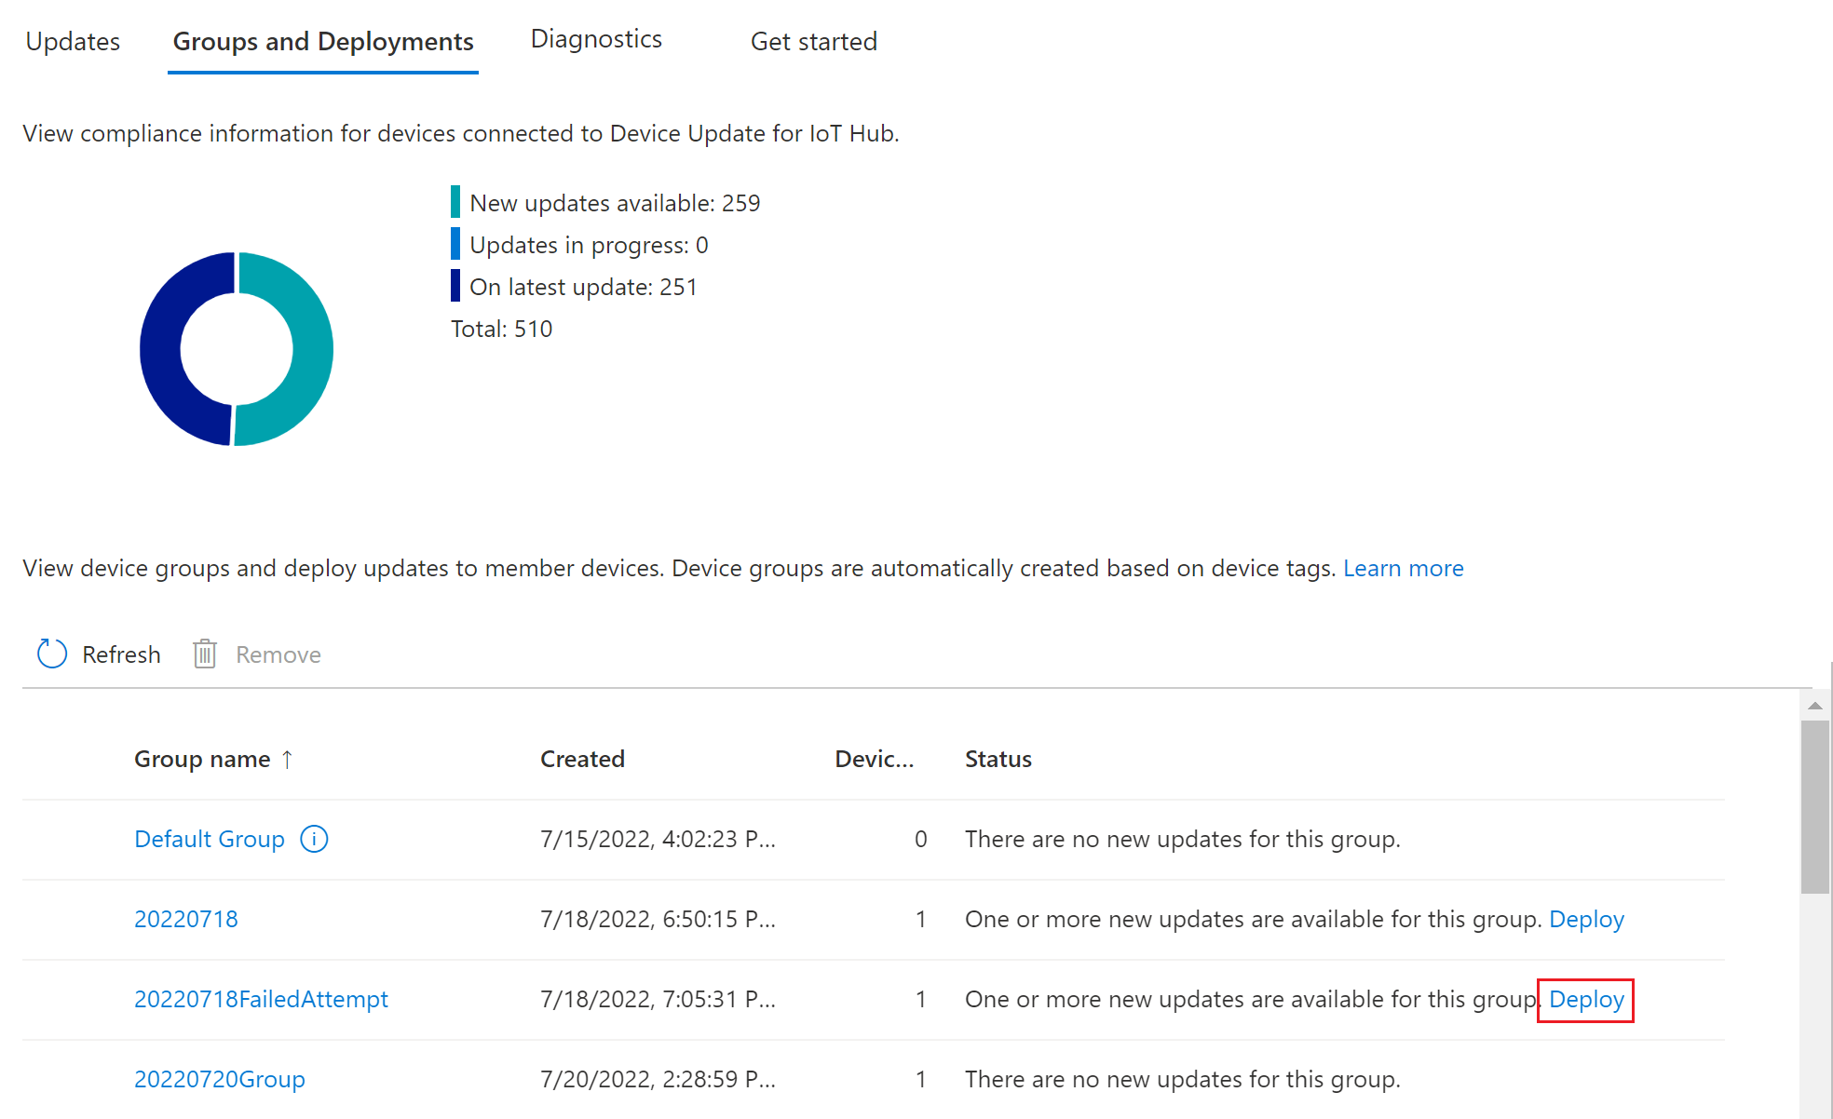
Task: Click the Remove trash can icon
Action: click(205, 654)
